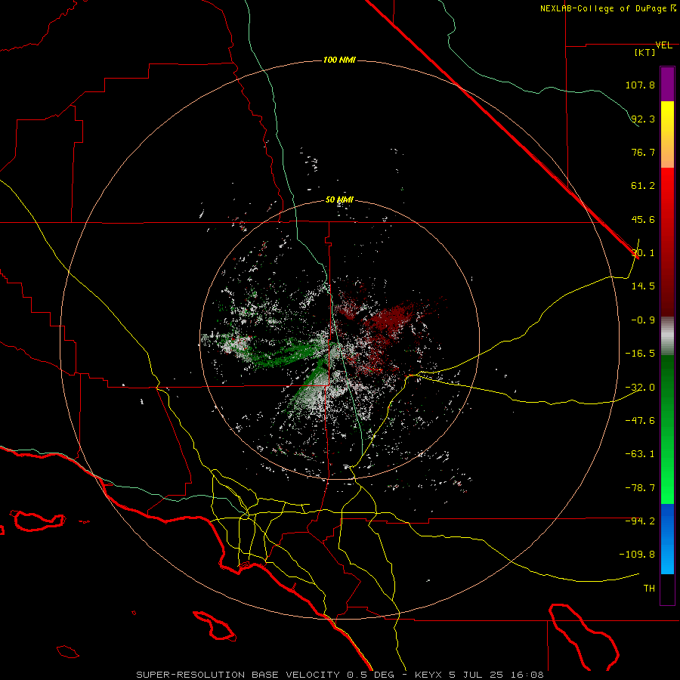Select the 45.6 scale value
Image resolution: width=680 pixels, height=680 pixels.
(x=643, y=219)
